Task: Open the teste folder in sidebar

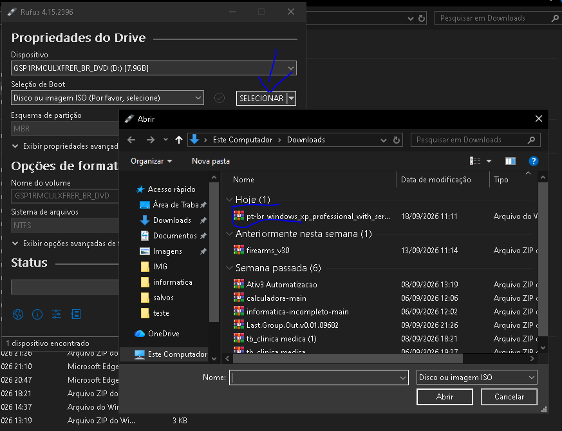Action: (x=155, y=312)
